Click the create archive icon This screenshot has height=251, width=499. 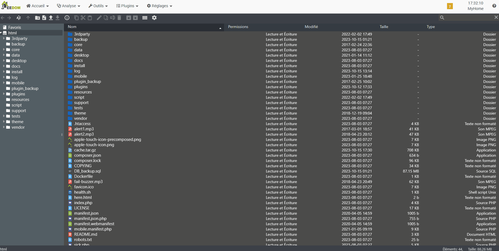coord(135,18)
